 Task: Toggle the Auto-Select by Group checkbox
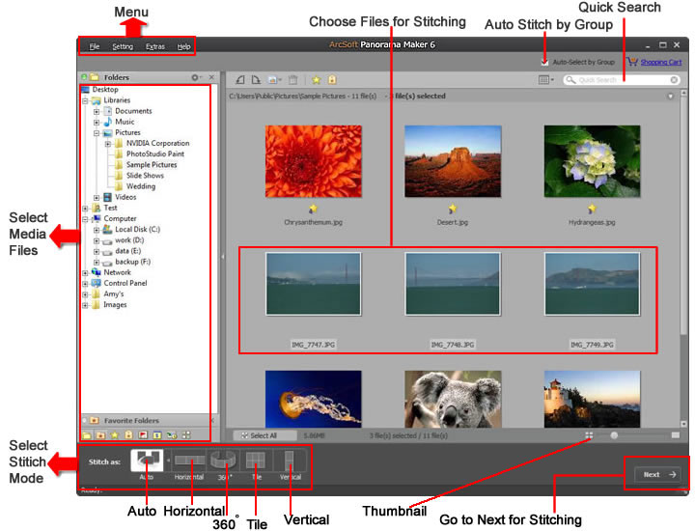544,62
